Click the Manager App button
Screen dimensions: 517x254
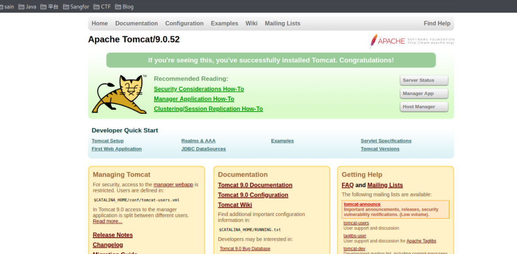click(424, 93)
